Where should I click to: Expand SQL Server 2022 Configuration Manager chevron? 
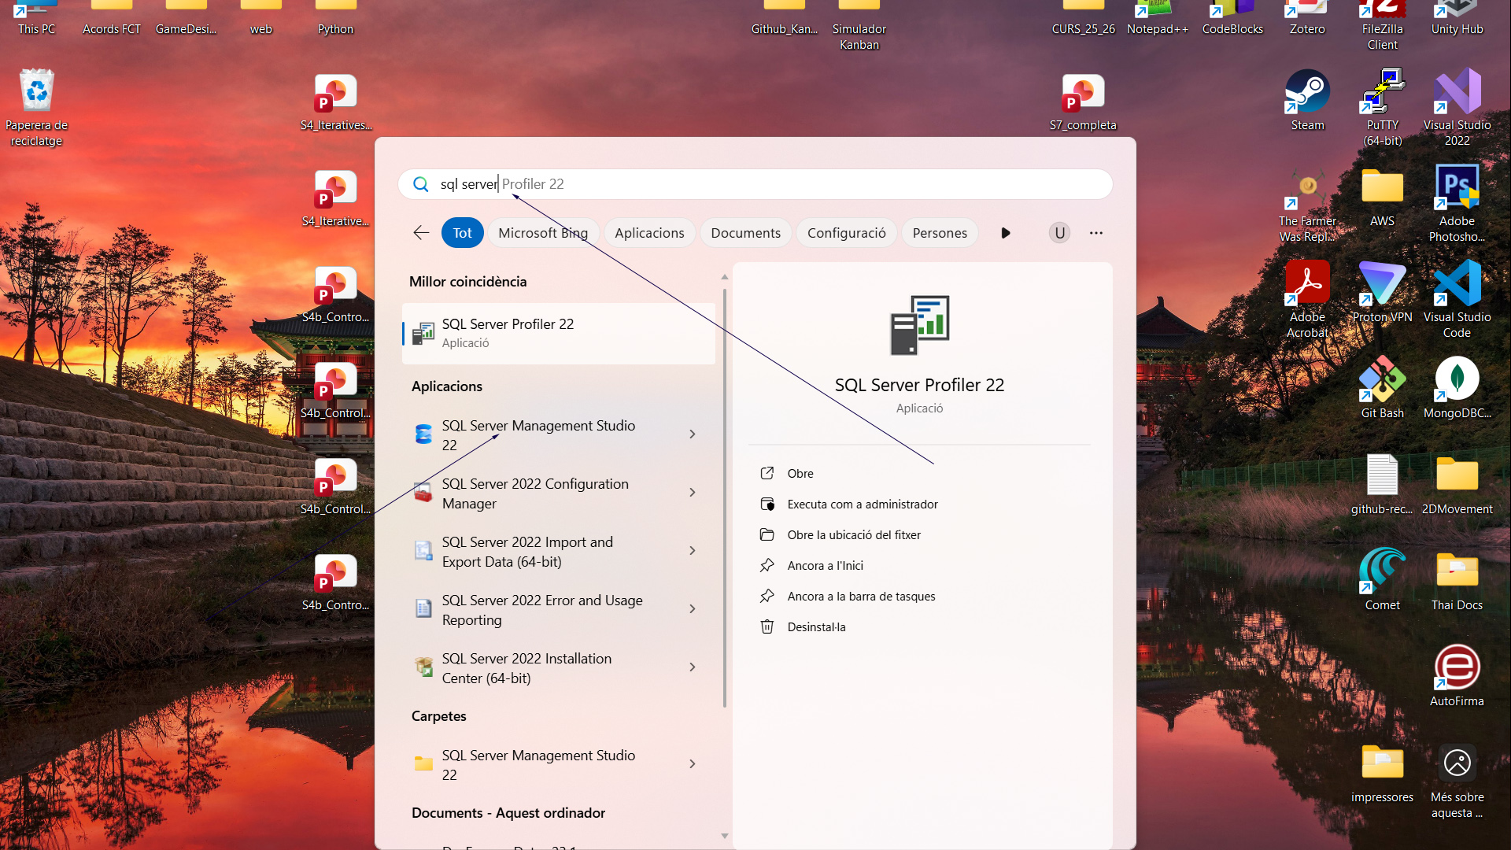click(x=693, y=493)
